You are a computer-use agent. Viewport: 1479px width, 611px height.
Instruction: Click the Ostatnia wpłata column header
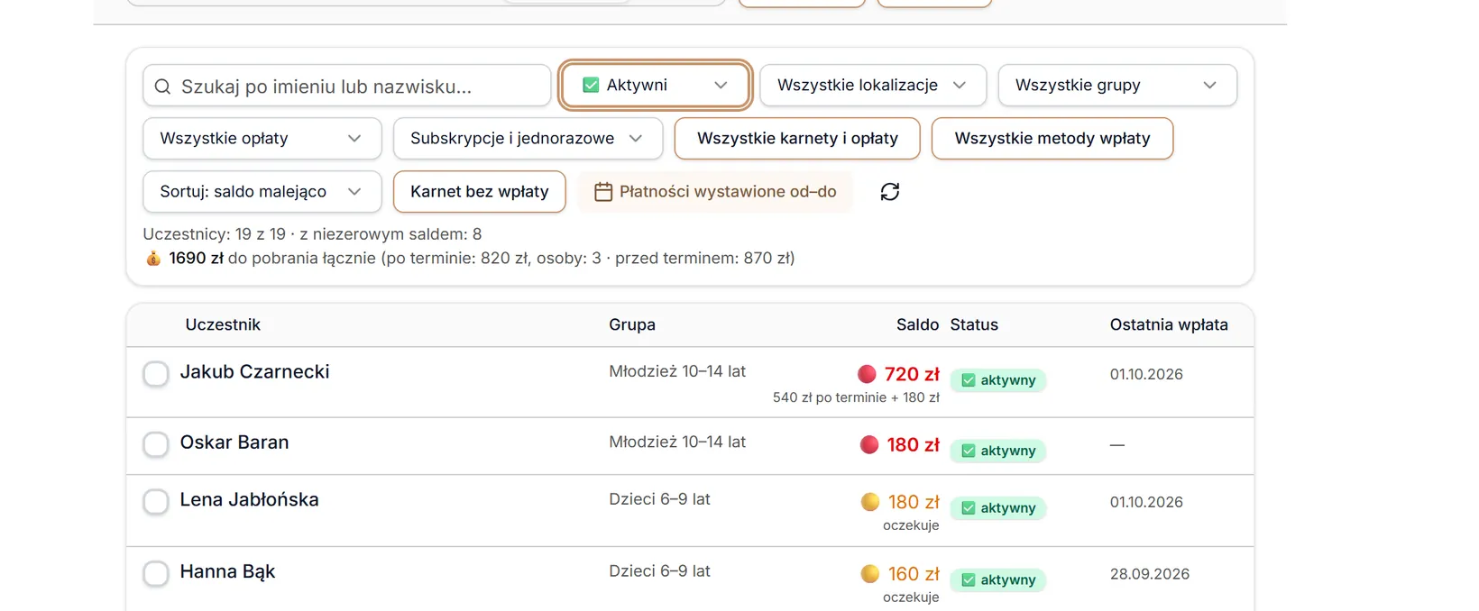1169,324
